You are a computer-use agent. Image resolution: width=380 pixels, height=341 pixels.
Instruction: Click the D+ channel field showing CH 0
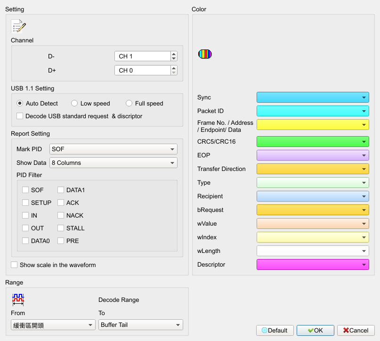143,70
